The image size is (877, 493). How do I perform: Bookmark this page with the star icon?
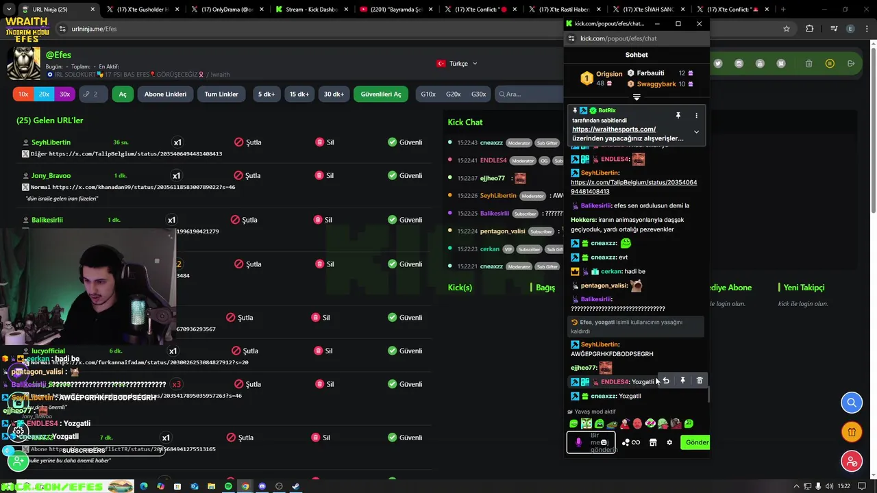(x=787, y=29)
